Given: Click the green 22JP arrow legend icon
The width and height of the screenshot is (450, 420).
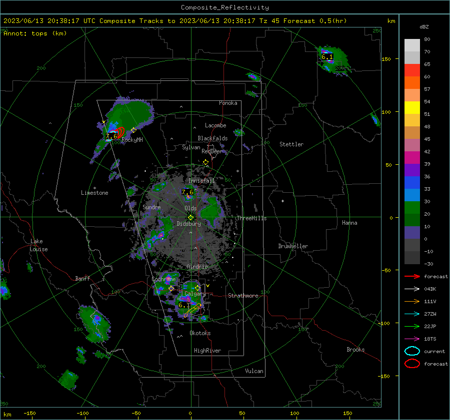Looking at the screenshot, I should [x=412, y=326].
